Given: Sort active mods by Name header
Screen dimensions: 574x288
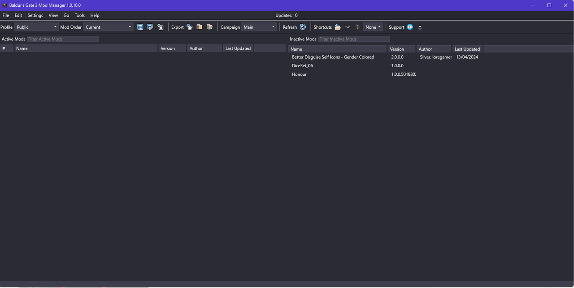Looking at the screenshot, I should [86, 48].
